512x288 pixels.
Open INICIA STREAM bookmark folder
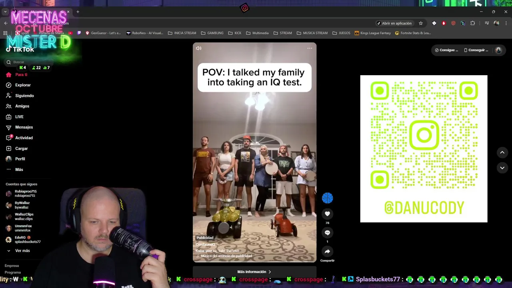pos(182,33)
